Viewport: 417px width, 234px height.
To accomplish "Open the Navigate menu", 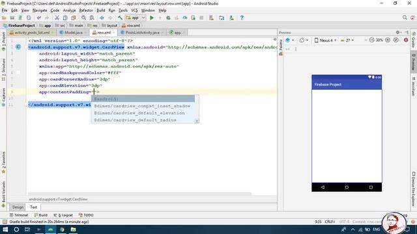I will (40, 10).
